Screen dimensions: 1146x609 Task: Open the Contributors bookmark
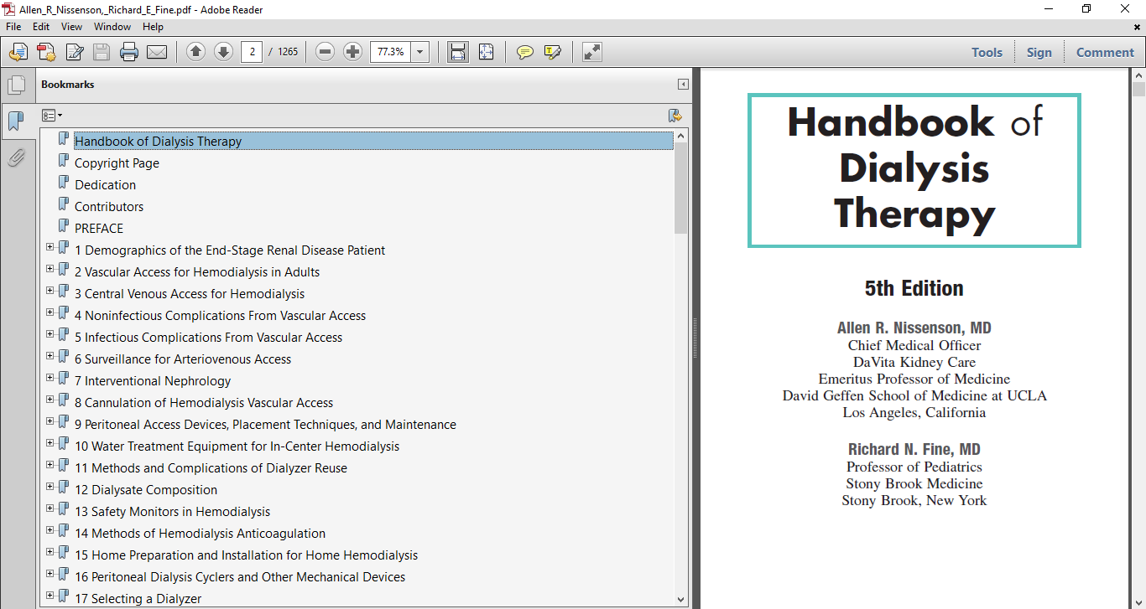109,207
